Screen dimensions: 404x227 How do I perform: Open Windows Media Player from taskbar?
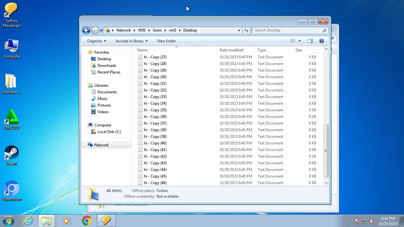(x=67, y=221)
